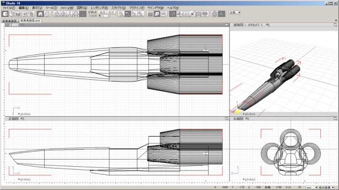Click the perspective view camera settings icon
The image size is (339, 190).
pos(268,25)
